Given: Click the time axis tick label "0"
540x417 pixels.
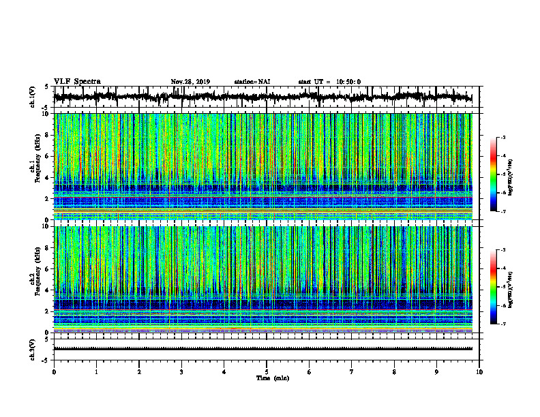Looking at the screenshot, I should pos(54,372).
